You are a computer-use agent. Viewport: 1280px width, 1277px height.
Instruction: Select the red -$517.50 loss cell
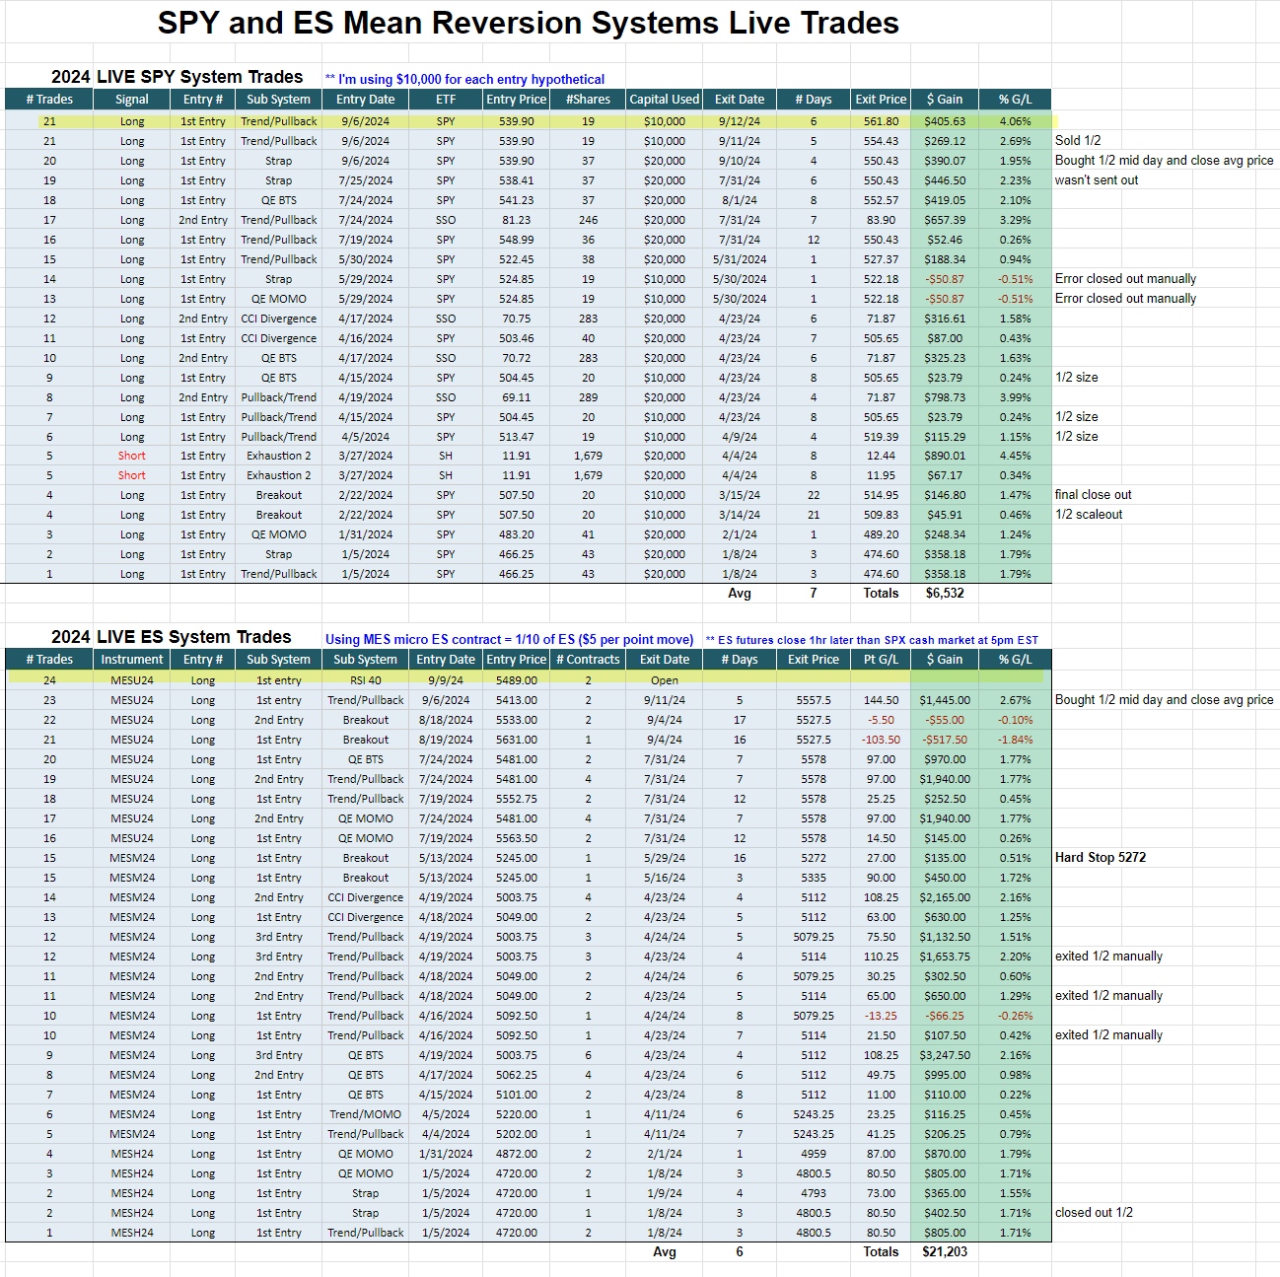click(x=944, y=740)
